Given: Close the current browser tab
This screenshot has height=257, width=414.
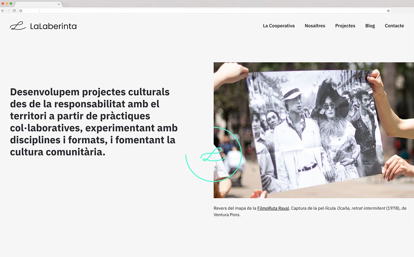Looking at the screenshot, I should [59, 4].
